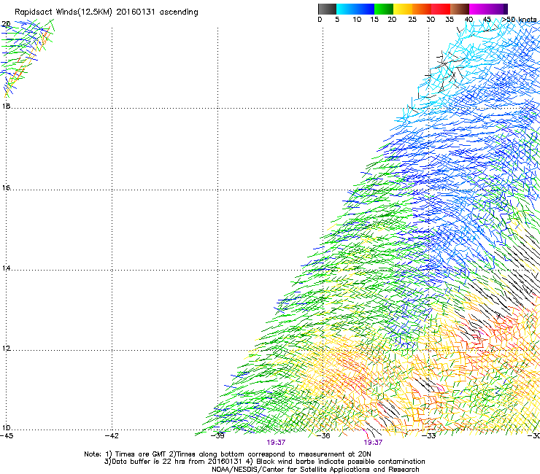The width and height of the screenshot is (540, 474).
Task: Click the latitude axis label '12'
Action: (6, 349)
